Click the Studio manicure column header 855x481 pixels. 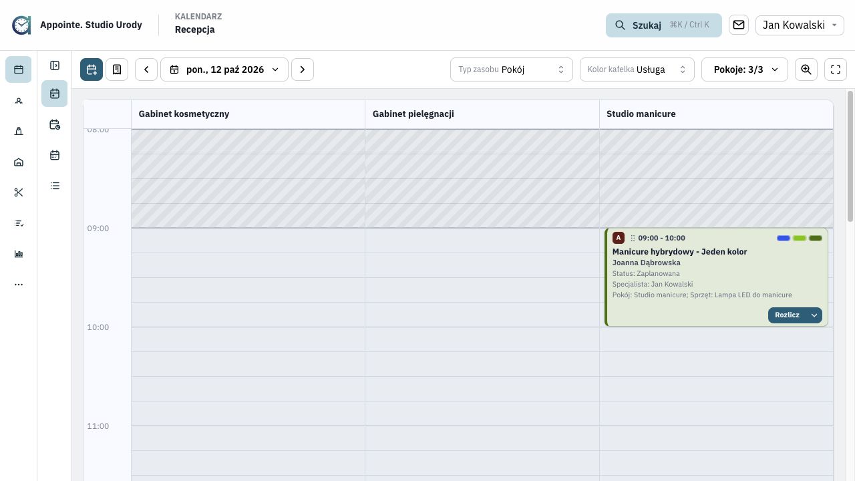tap(716, 114)
